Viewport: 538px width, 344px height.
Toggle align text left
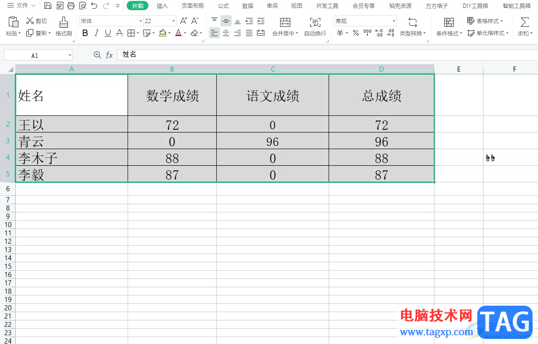[x=214, y=33]
